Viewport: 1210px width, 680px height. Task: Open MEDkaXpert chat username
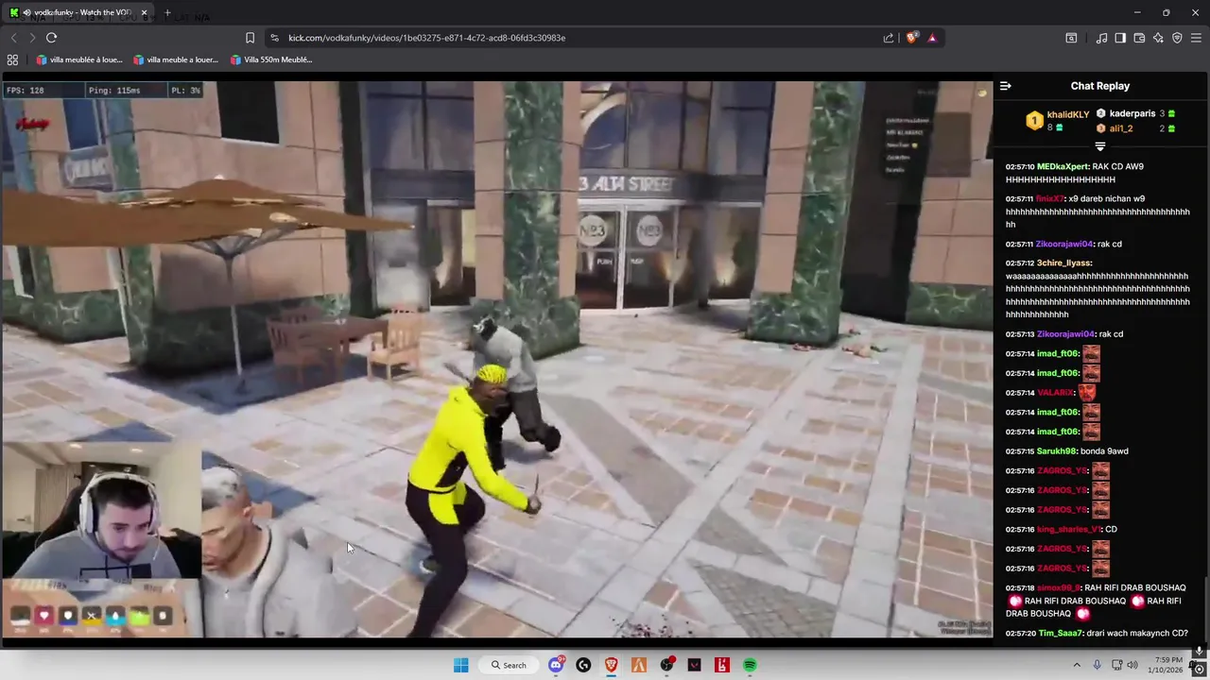(x=1063, y=167)
